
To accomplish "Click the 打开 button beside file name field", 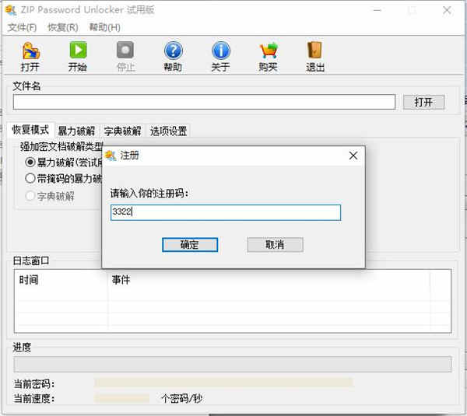I will click(x=424, y=102).
